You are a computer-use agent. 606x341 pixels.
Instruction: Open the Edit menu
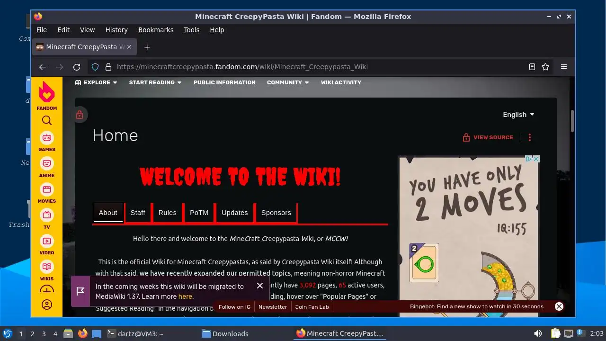click(x=63, y=30)
